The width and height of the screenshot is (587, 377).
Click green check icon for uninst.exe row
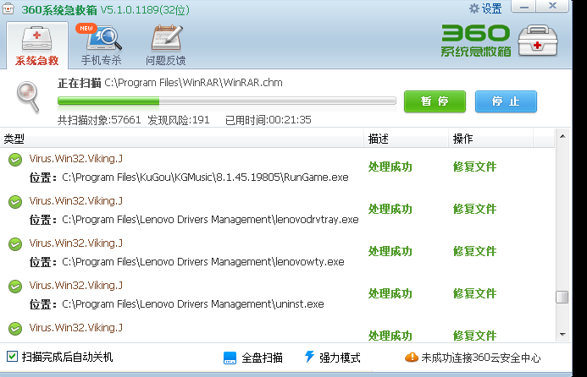(x=15, y=287)
